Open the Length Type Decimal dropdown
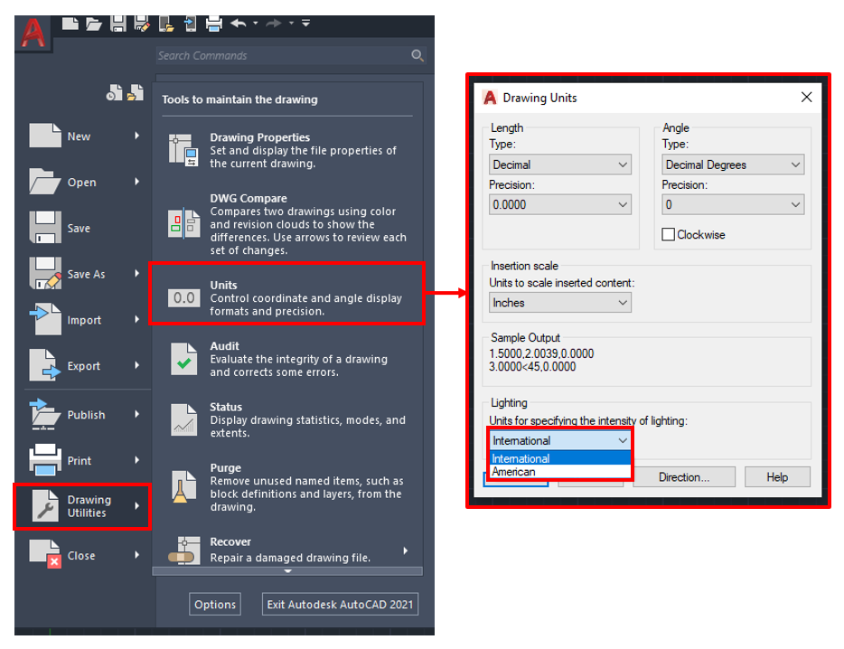Image resolution: width=844 pixels, height=649 pixels. [x=559, y=165]
